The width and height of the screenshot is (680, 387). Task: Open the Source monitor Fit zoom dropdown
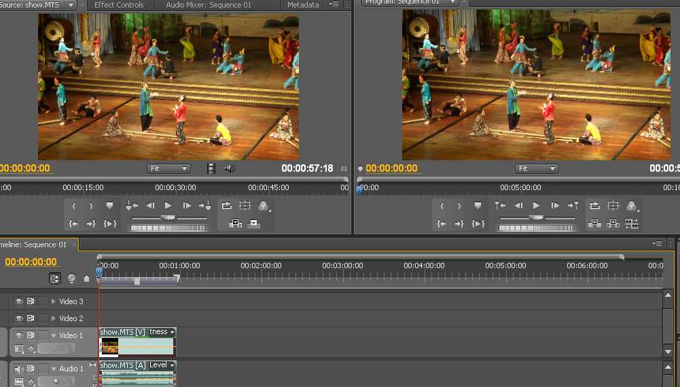pyautogui.click(x=168, y=168)
